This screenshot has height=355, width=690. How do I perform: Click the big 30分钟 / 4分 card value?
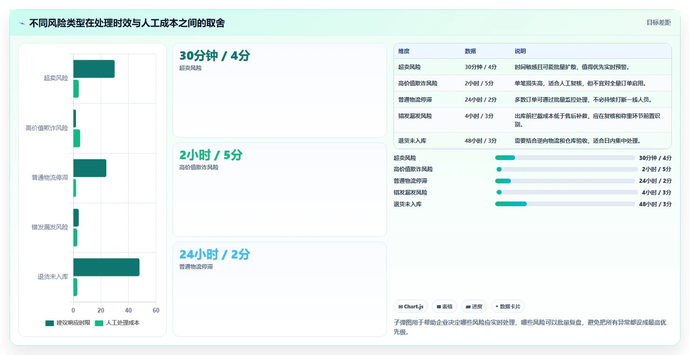point(214,56)
